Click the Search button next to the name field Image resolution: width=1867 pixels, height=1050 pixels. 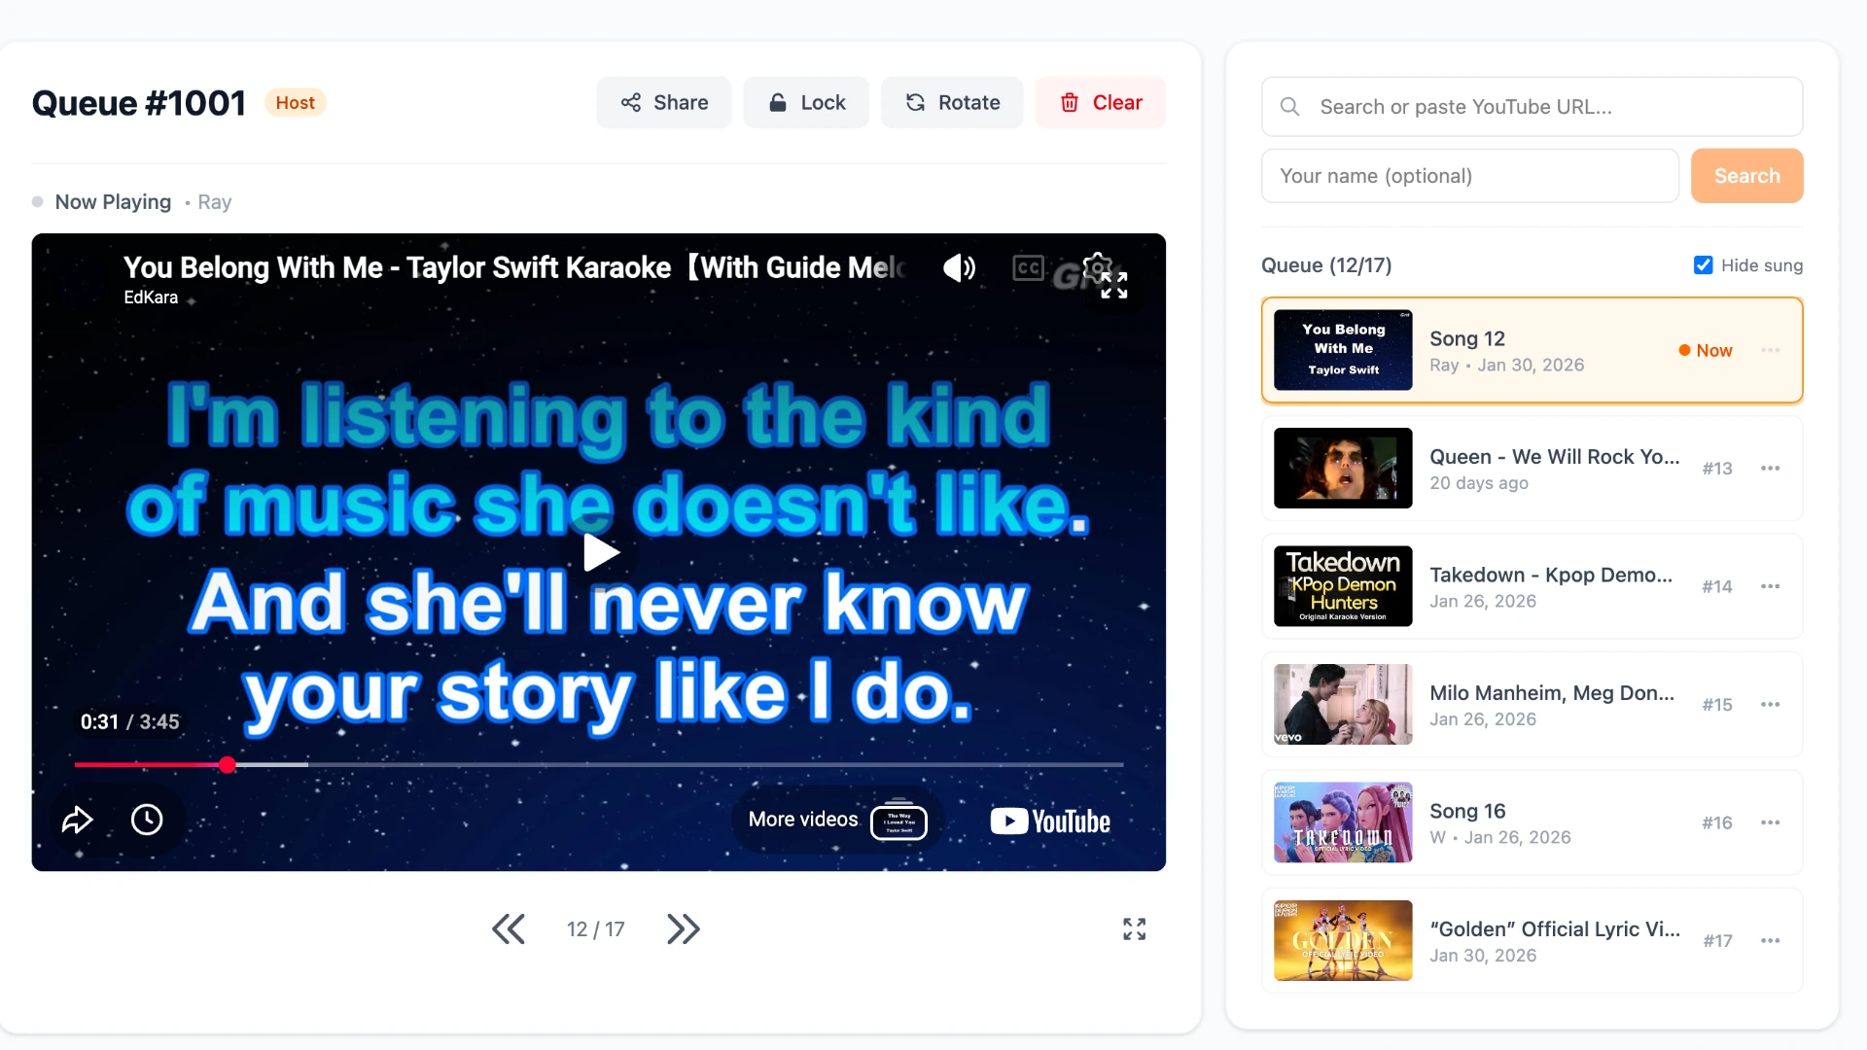click(x=1745, y=176)
